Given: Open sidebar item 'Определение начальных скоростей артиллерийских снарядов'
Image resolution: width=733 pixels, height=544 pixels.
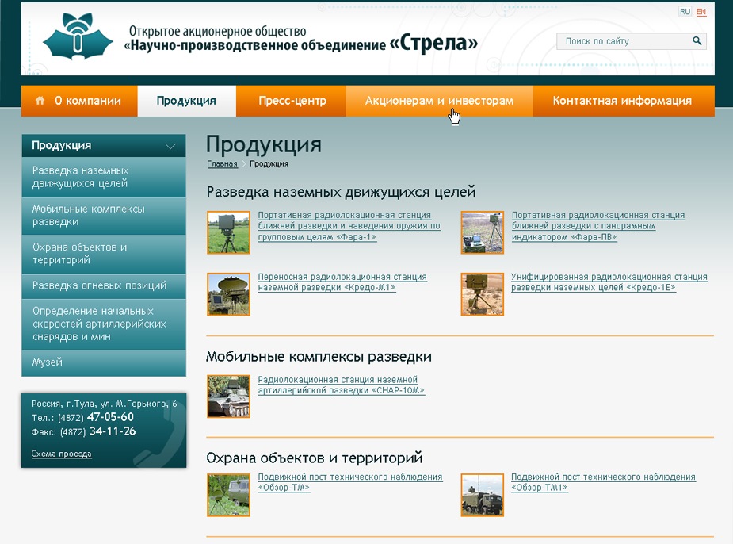Looking at the screenshot, I should tap(104, 324).
